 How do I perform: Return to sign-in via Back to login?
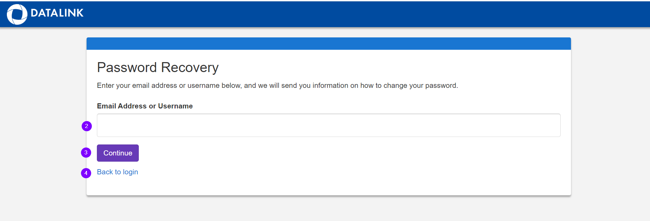117,172
